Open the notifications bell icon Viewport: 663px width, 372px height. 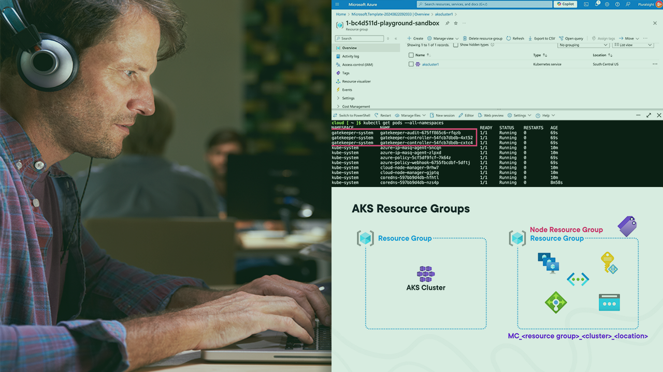pos(597,4)
